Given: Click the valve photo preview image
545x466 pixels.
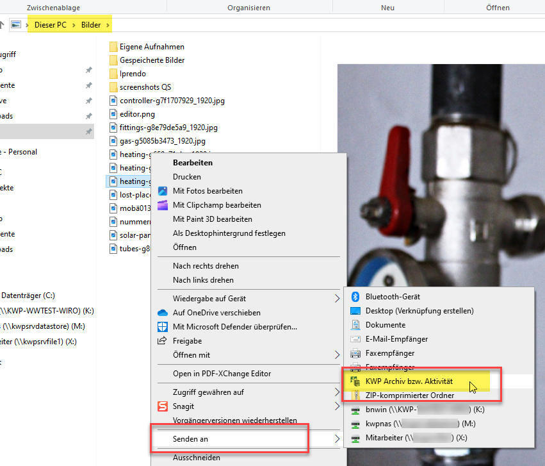Looking at the screenshot, I should coord(441,175).
